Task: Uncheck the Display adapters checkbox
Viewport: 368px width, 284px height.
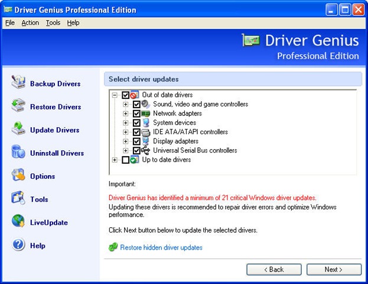Action: point(136,141)
